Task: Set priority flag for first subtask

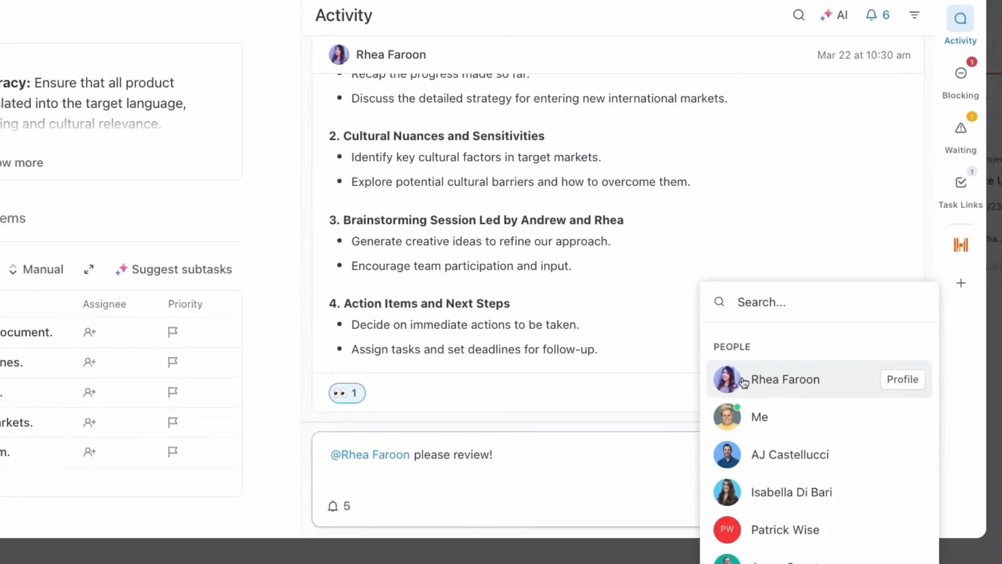Action: (x=173, y=332)
